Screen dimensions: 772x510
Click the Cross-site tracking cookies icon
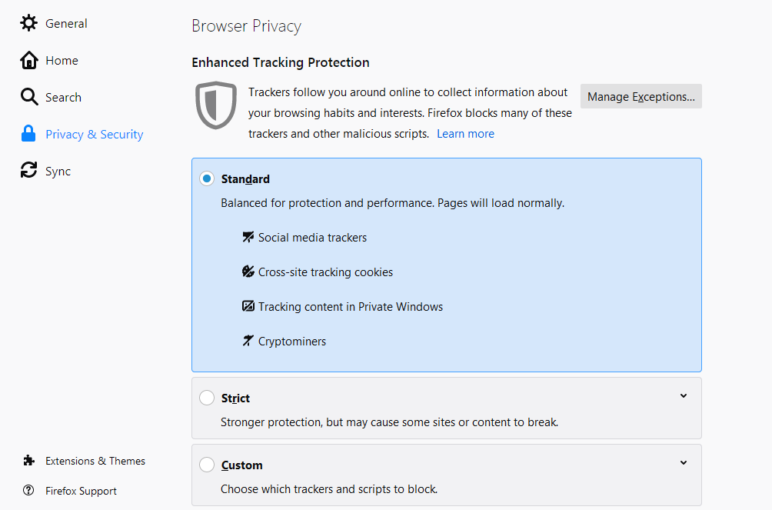tap(248, 272)
